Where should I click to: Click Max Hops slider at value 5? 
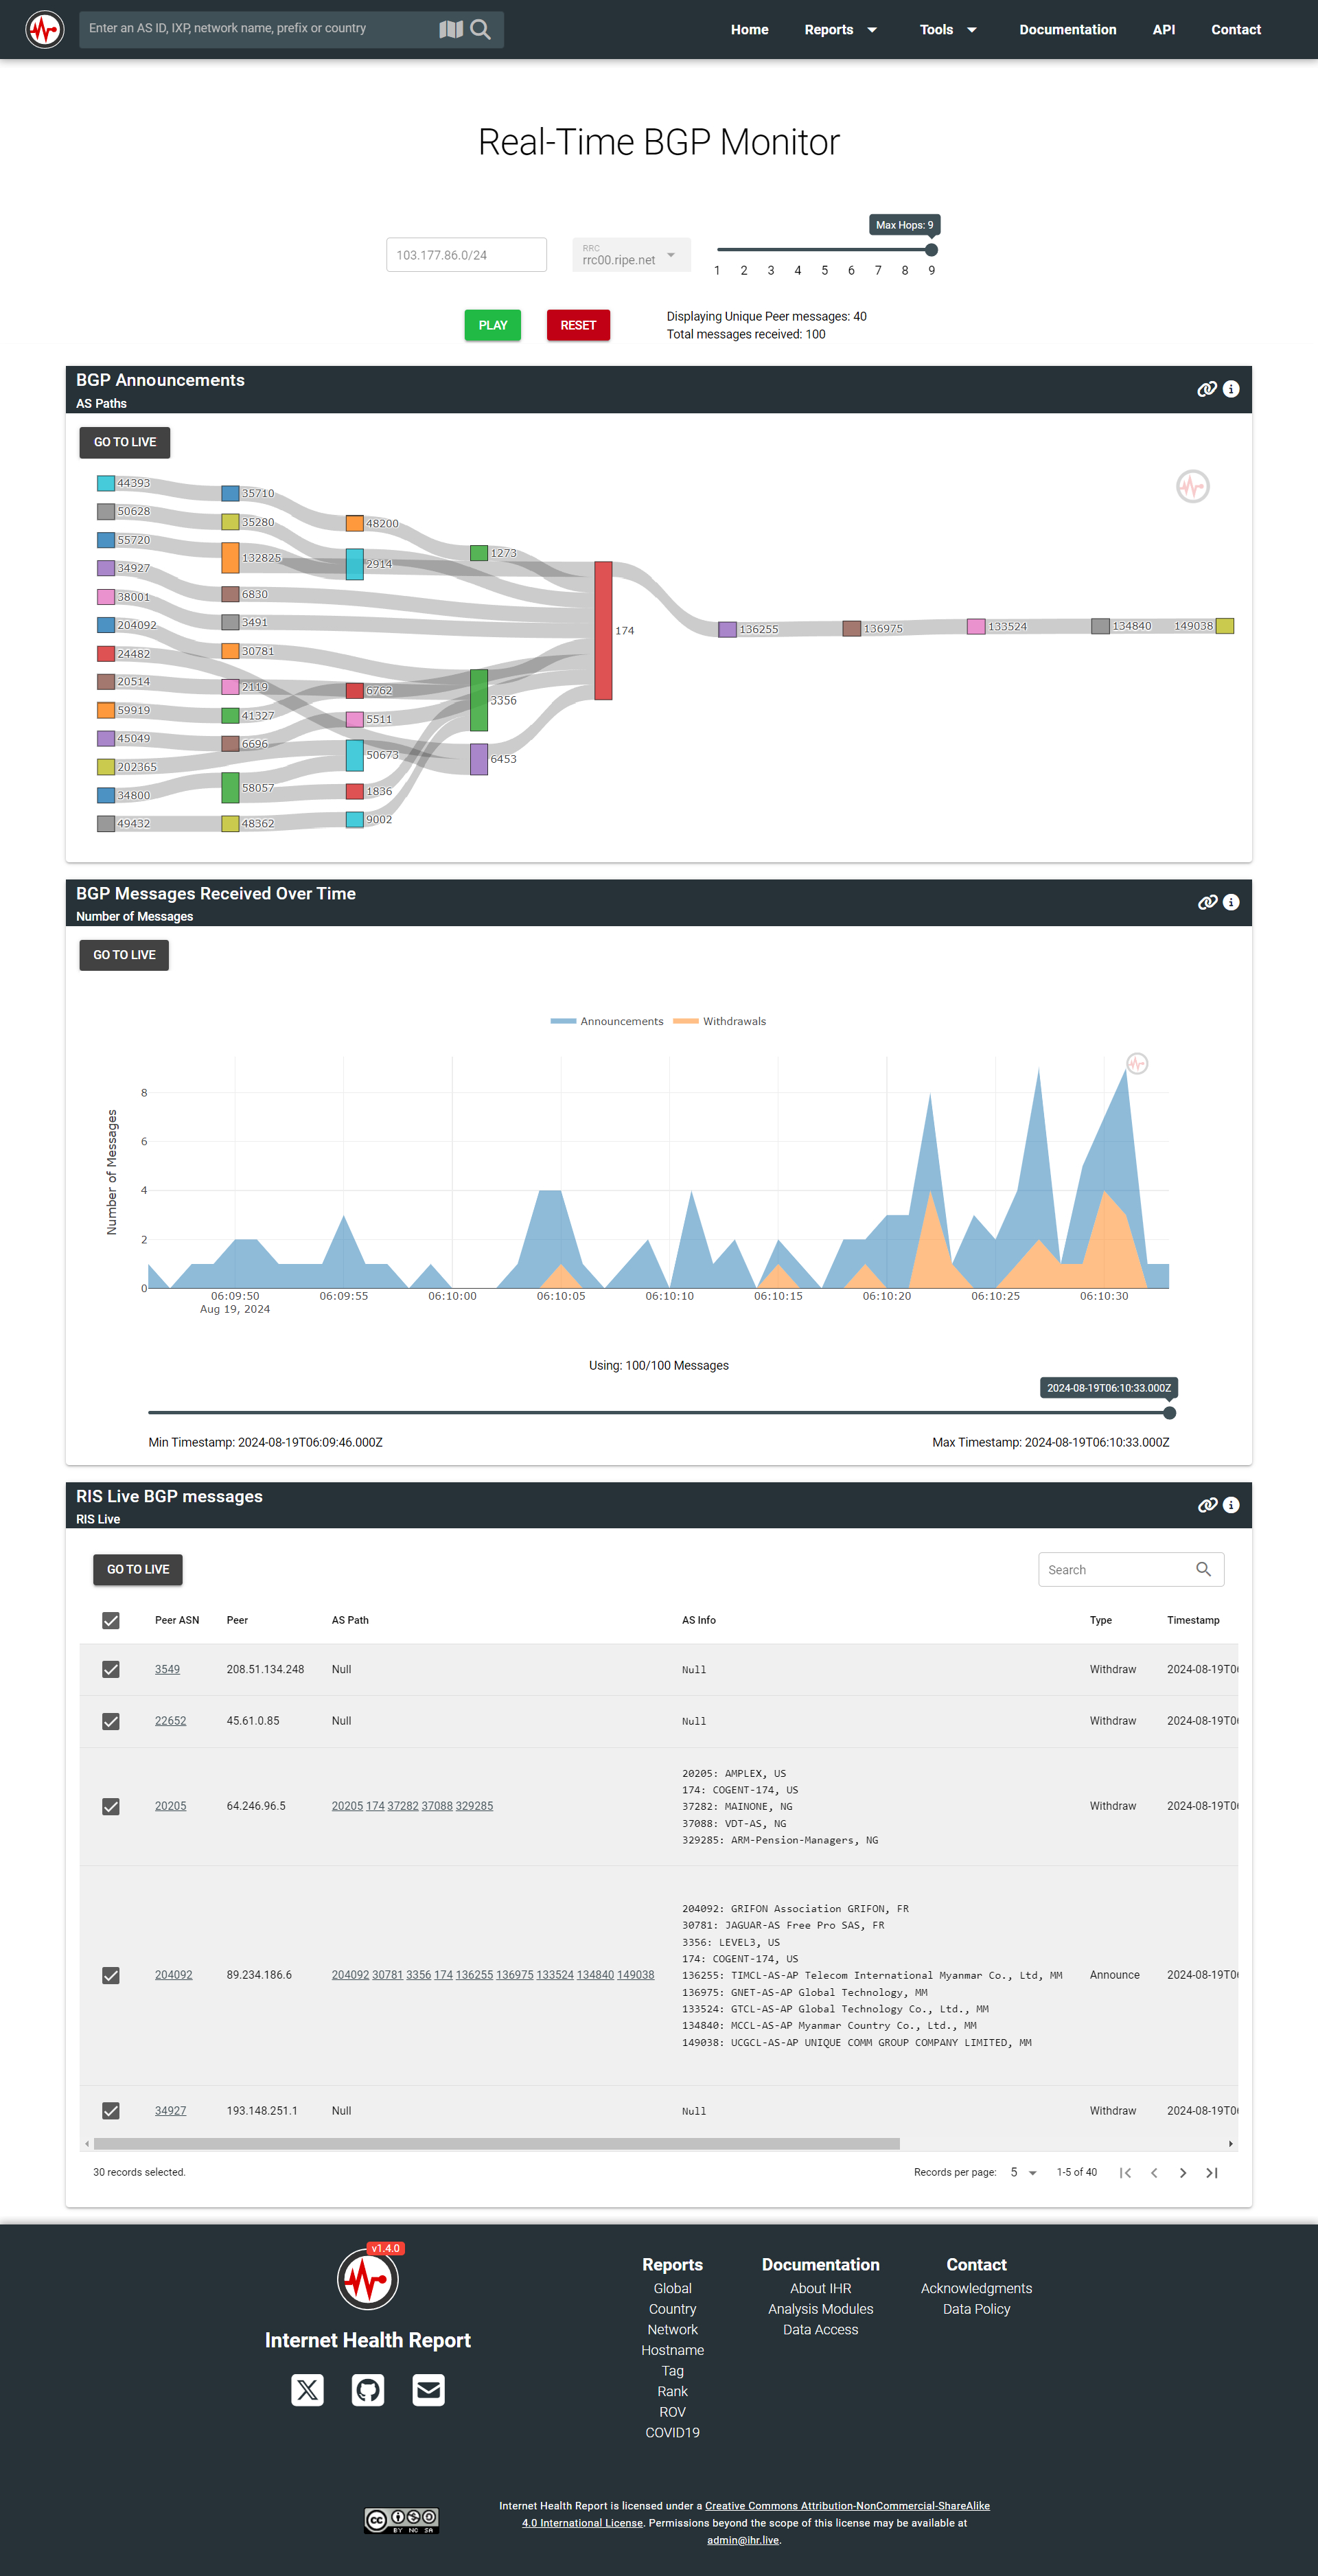click(824, 250)
